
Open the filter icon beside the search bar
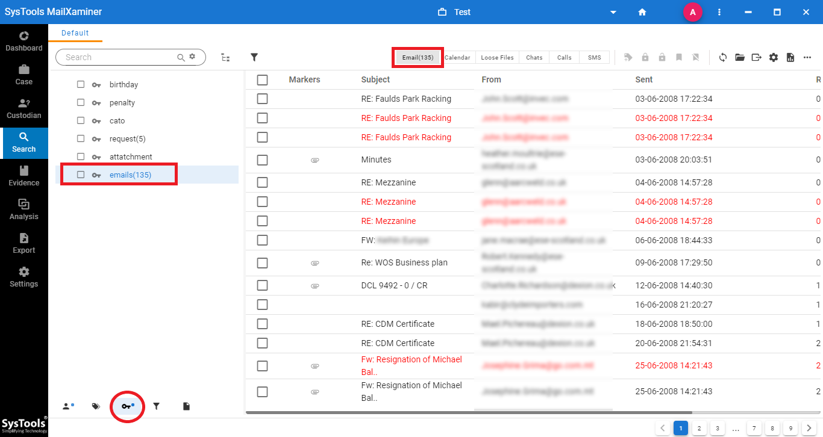click(x=254, y=57)
